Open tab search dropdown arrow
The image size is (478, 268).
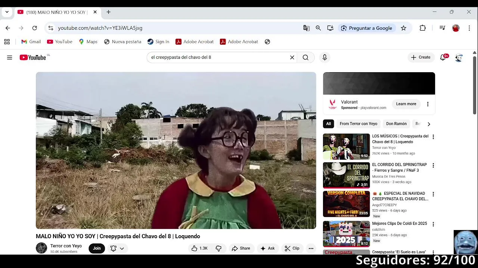[7, 12]
